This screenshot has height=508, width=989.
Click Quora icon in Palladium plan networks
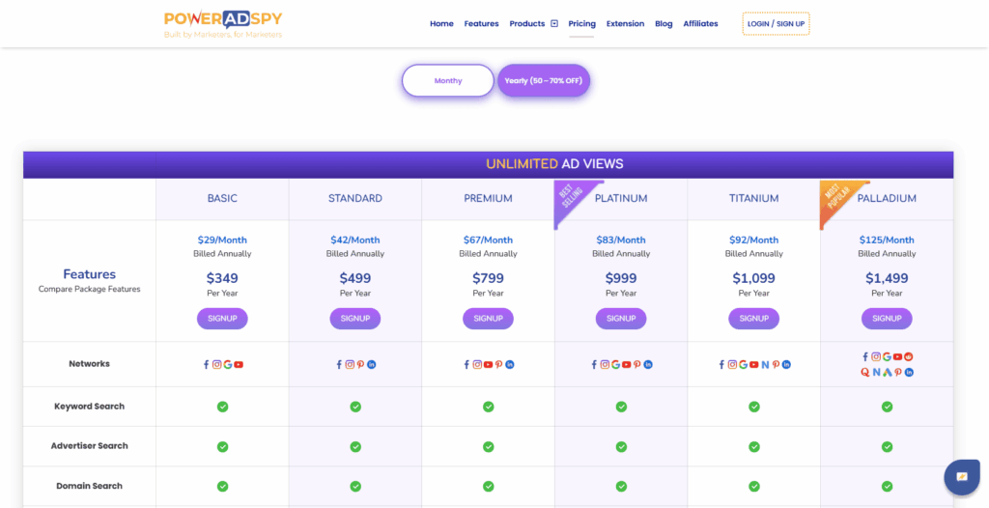pos(865,373)
